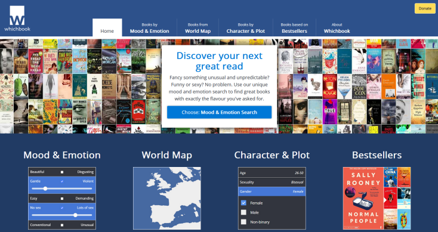The image size is (438, 232).
Task: Open the Anne Enright book cover
Action: [359, 61]
